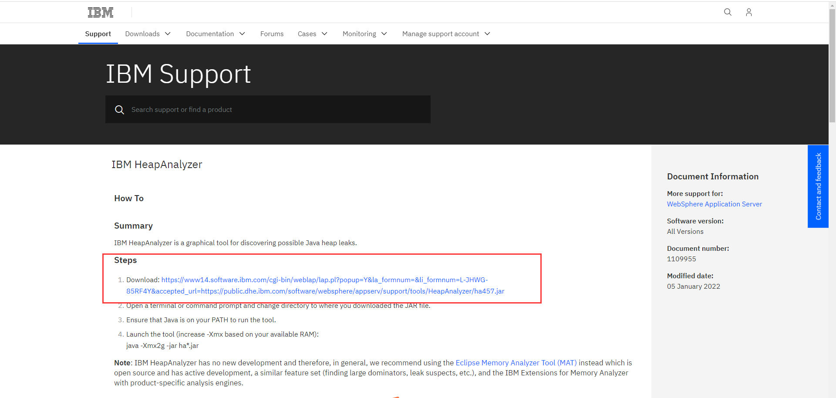Click the Steps heading
This screenshot has width=836, height=398.
[x=125, y=260]
